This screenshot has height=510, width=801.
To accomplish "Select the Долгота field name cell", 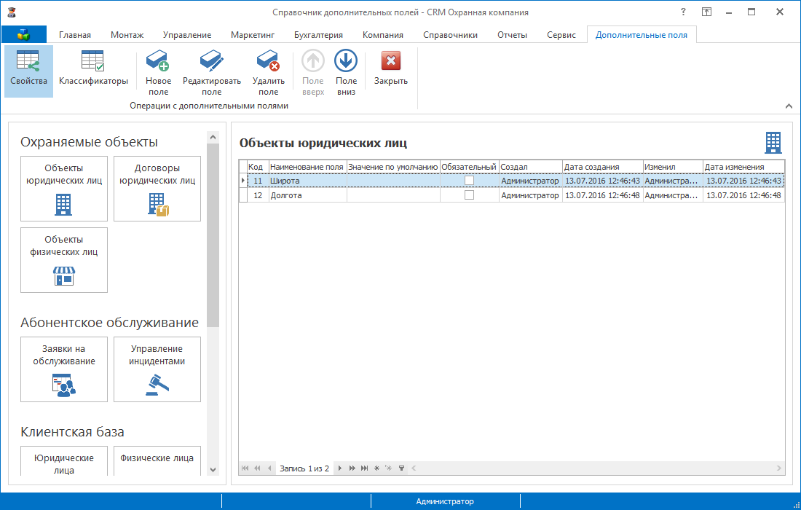I will 307,195.
